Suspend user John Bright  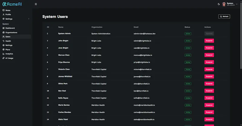[209, 41]
